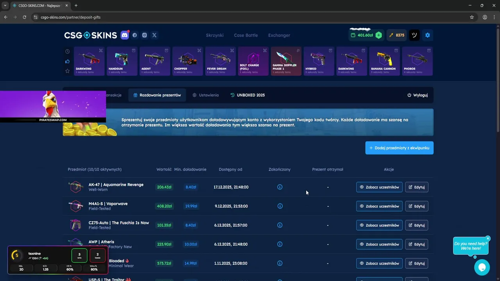Open the user avatar profile icon
This screenshot has height=281, width=500.
(414, 35)
